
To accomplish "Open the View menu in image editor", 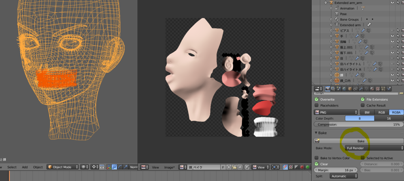I will coord(155,167).
